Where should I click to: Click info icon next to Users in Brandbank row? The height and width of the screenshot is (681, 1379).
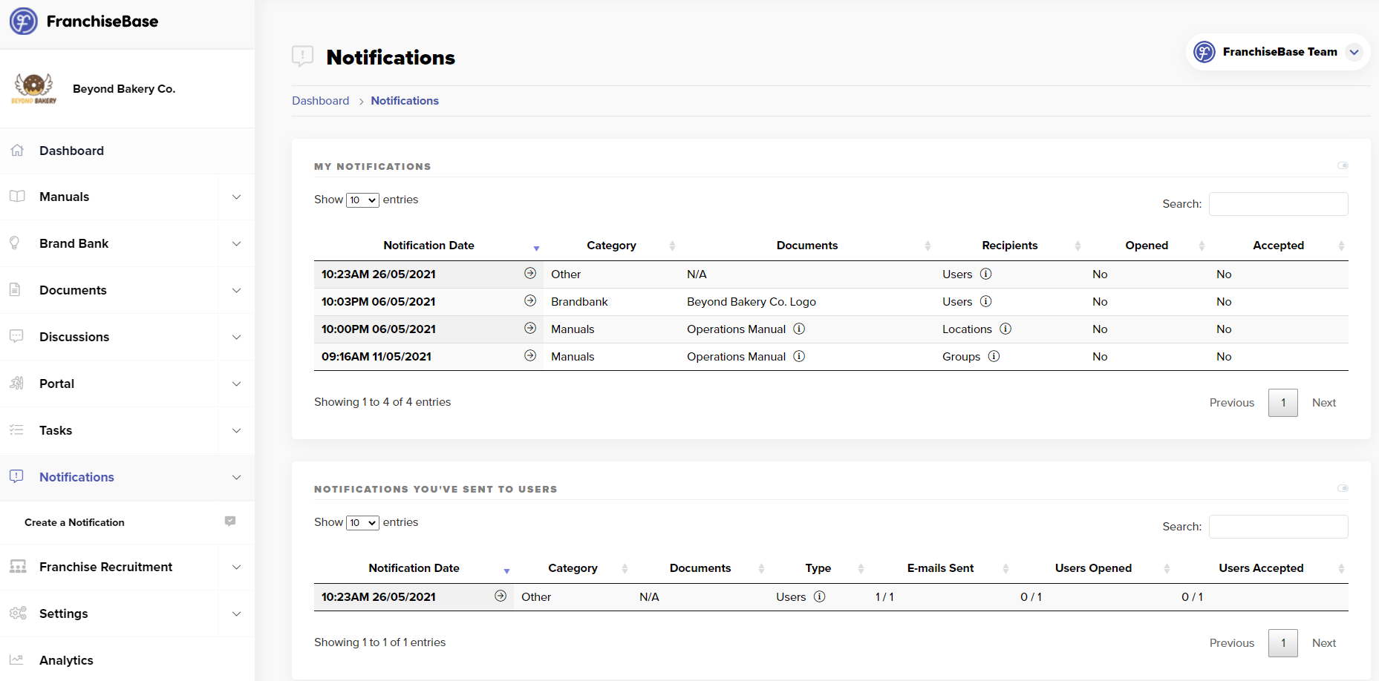(x=986, y=301)
